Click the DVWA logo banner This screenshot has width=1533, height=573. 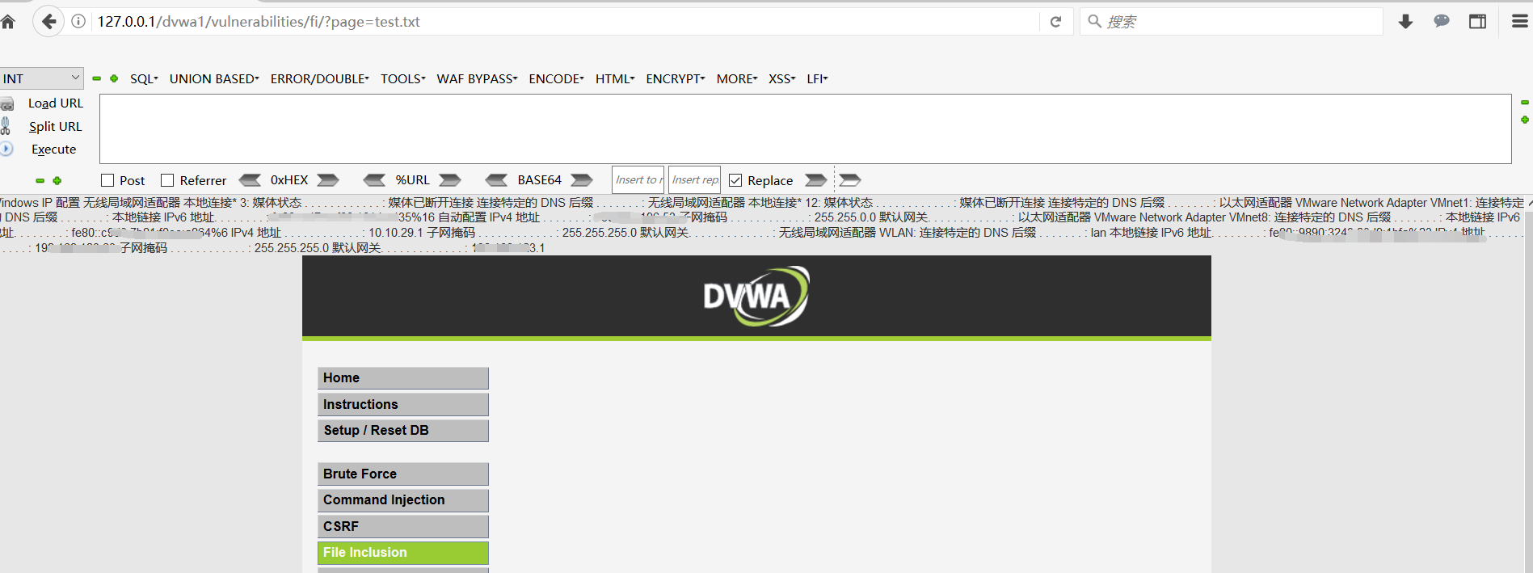click(756, 297)
